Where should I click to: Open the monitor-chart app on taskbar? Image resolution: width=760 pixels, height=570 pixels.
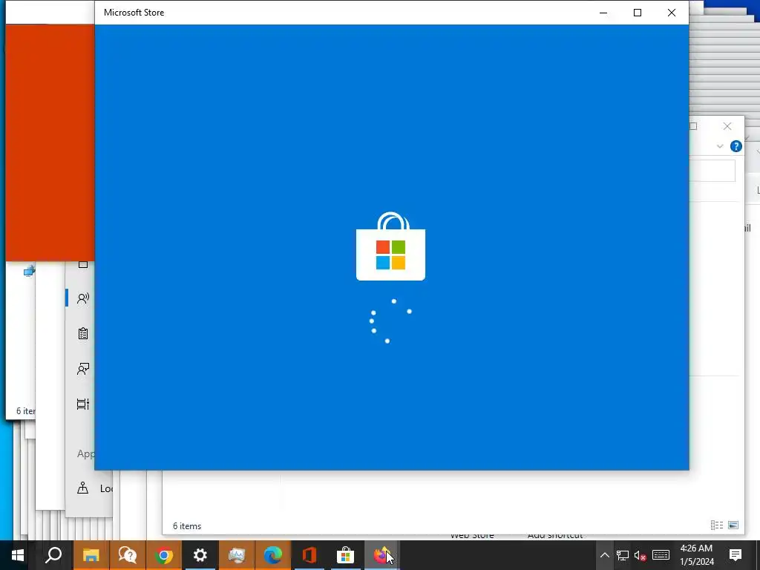pyautogui.click(x=237, y=555)
